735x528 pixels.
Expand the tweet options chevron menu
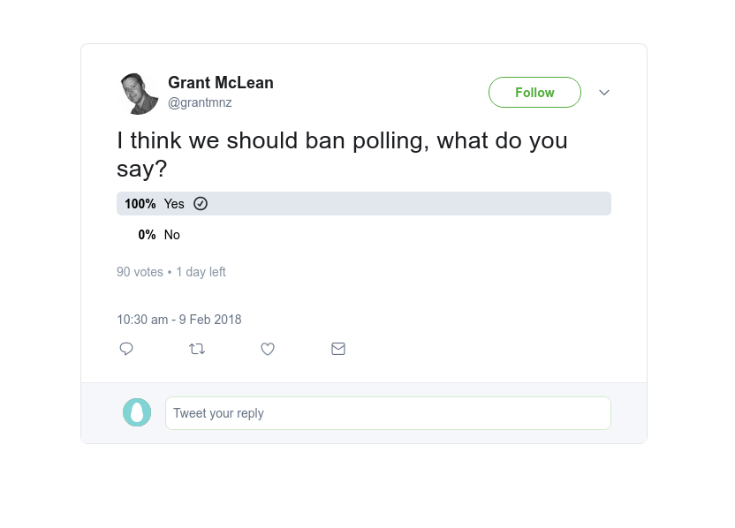[x=604, y=93]
